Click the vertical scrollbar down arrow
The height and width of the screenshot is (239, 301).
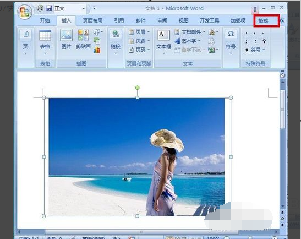pos(283,207)
